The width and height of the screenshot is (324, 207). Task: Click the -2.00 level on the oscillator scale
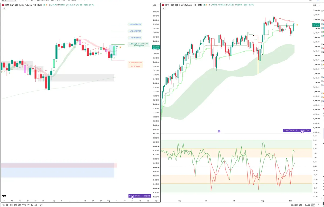pos(315,184)
